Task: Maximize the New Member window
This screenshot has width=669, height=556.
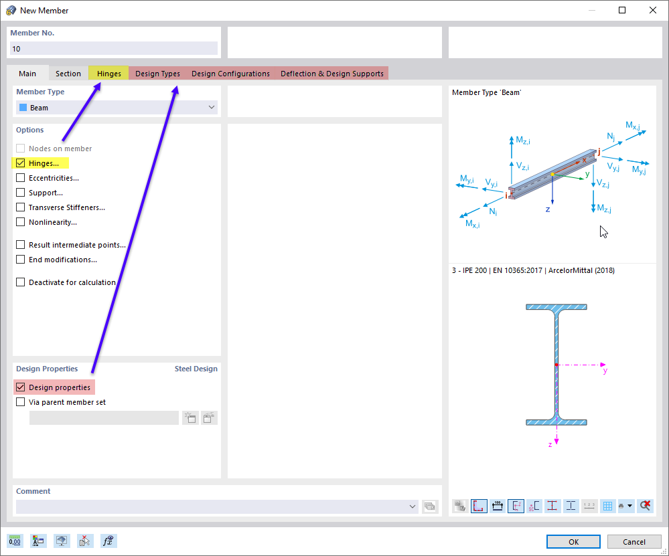Action: 622,10
